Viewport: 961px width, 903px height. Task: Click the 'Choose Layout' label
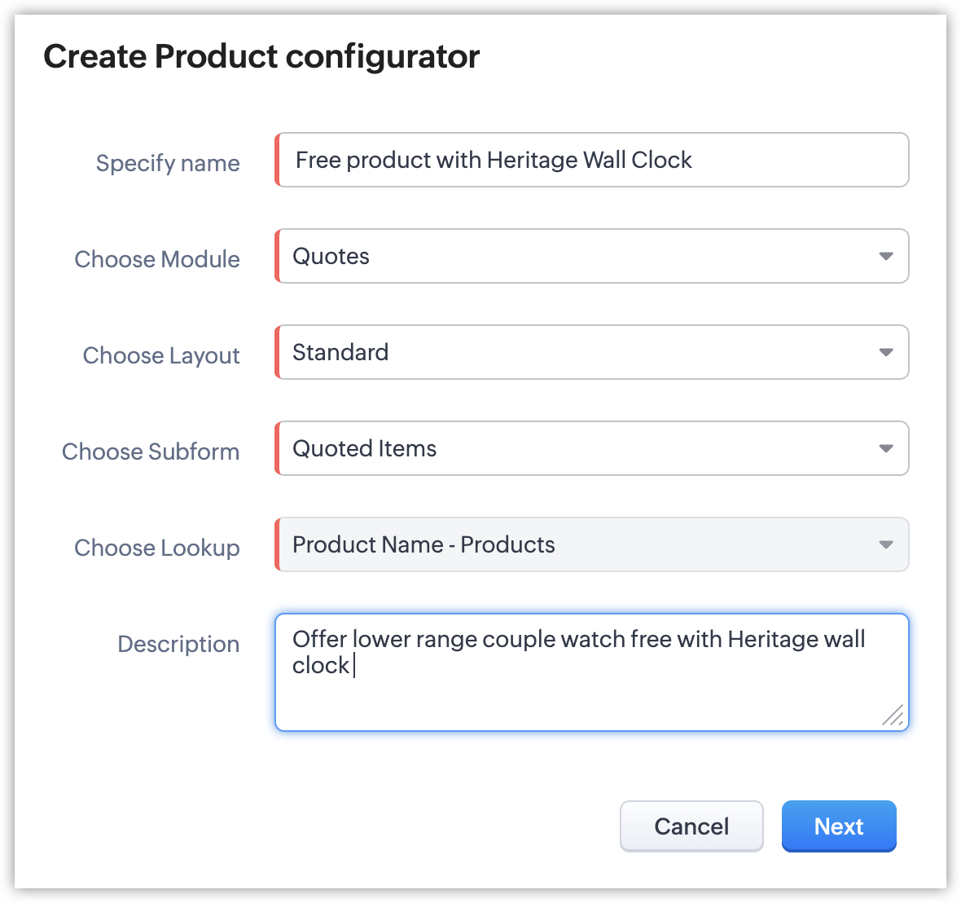161,355
